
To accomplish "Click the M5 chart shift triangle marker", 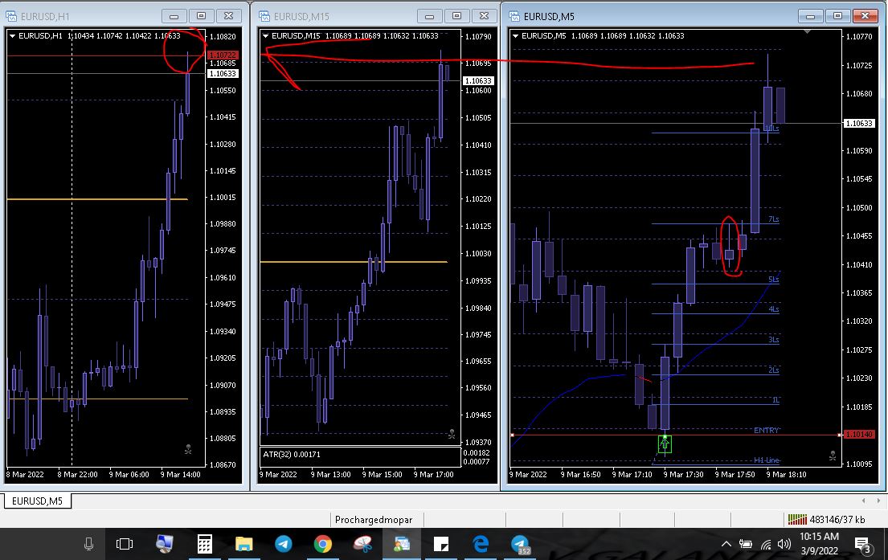I will coord(808,31).
